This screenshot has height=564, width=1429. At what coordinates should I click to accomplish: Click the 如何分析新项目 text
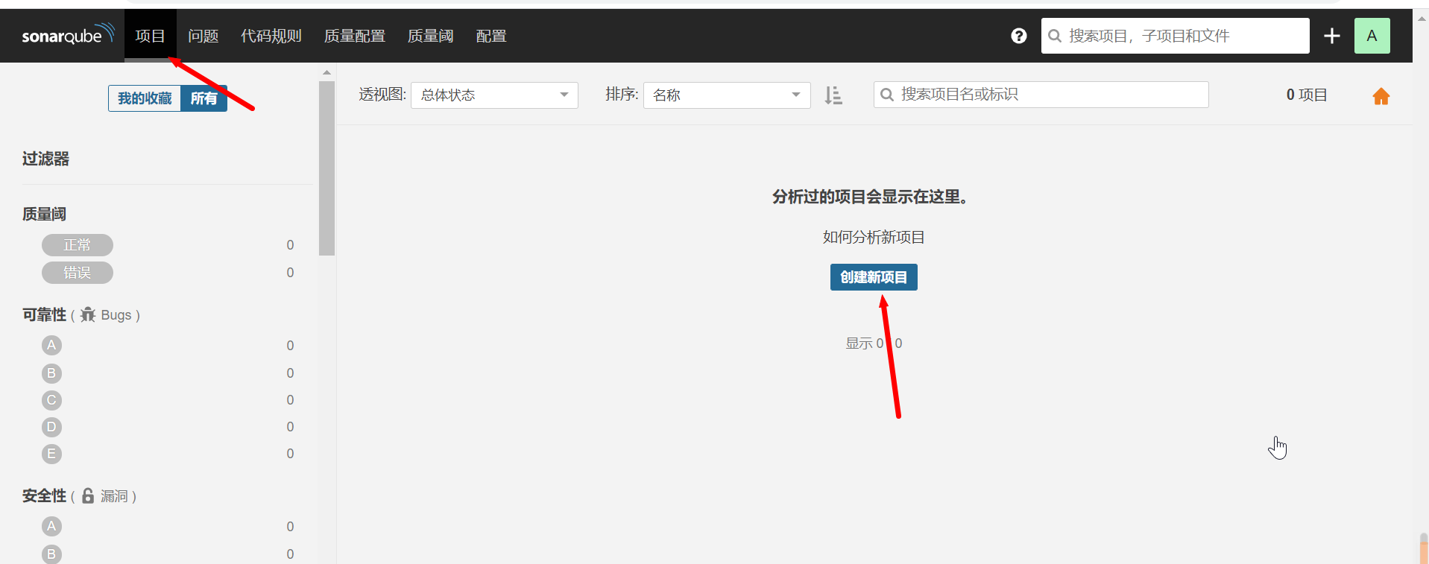[874, 237]
